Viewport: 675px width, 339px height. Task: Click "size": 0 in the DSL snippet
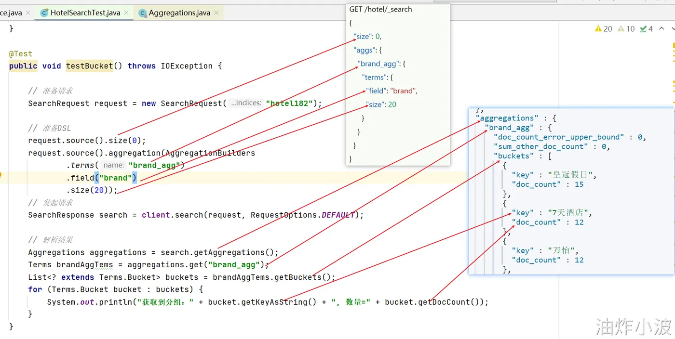tap(367, 36)
